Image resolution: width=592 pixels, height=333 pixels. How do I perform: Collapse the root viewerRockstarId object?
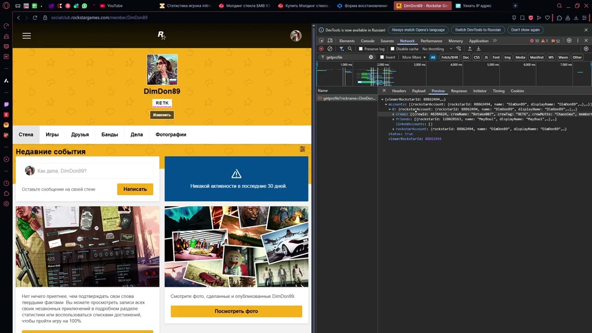tap(382, 99)
